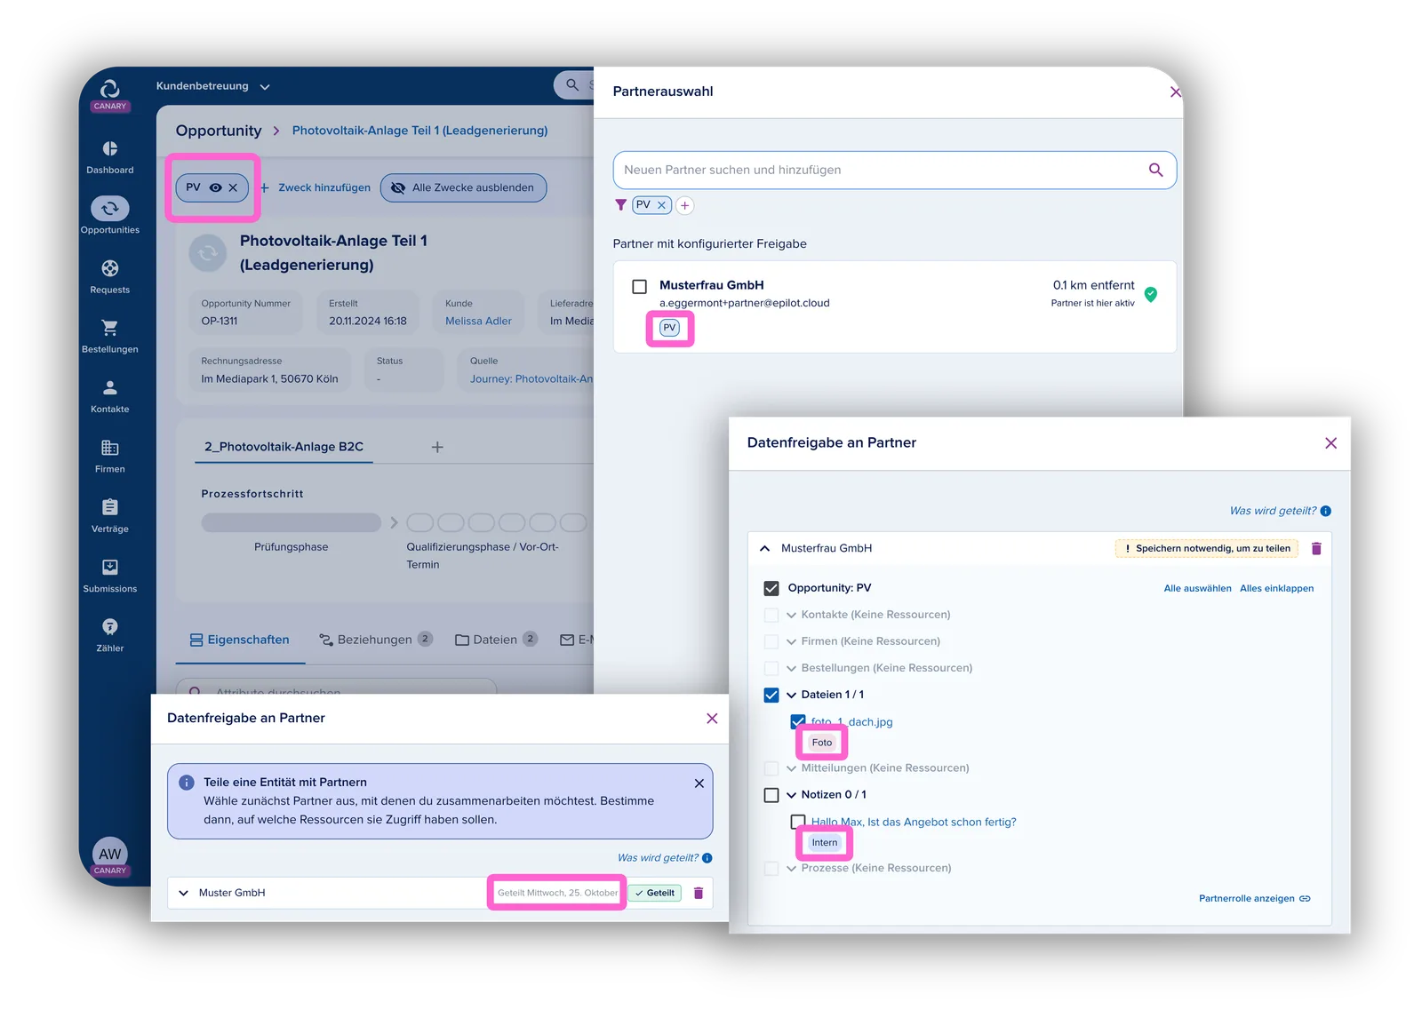Open Verträge from the sidebar
The width and height of the screenshot is (1422, 1010).
(x=110, y=515)
